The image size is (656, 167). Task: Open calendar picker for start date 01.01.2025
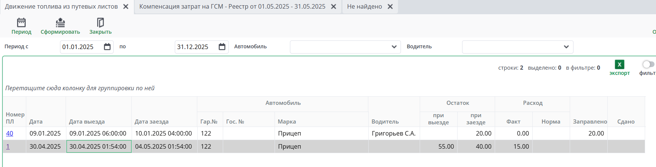point(107,47)
